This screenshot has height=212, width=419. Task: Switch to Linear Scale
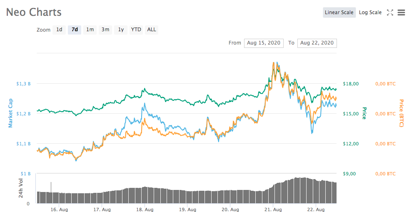click(x=339, y=12)
